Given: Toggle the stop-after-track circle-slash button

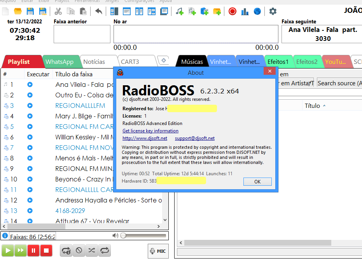Looking at the screenshot, I should click(x=79, y=251).
